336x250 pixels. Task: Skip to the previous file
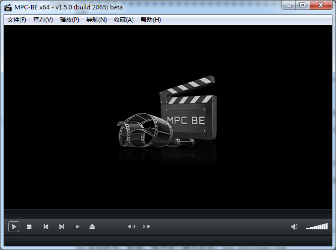coord(46,227)
